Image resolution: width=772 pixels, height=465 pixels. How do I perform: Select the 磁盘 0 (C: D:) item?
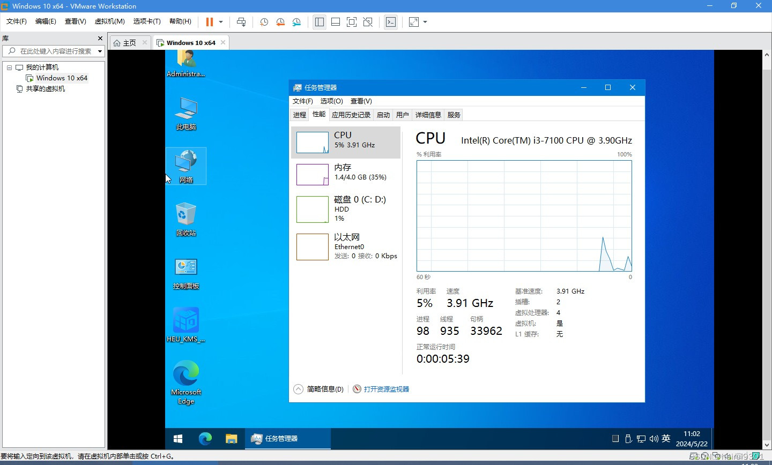[346, 209]
